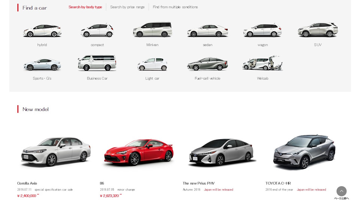This screenshot has width=360, height=200.
Task: Click the 86 model title link
Action: 102,183
